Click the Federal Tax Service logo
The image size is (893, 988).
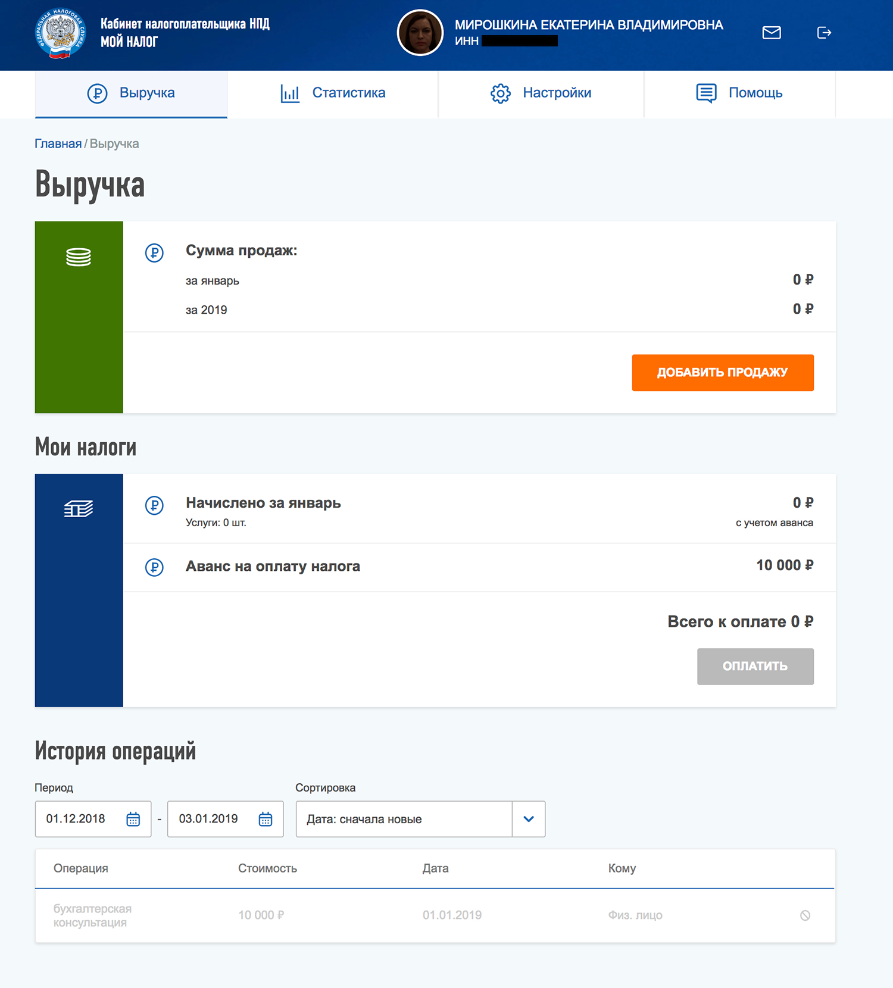[60, 33]
